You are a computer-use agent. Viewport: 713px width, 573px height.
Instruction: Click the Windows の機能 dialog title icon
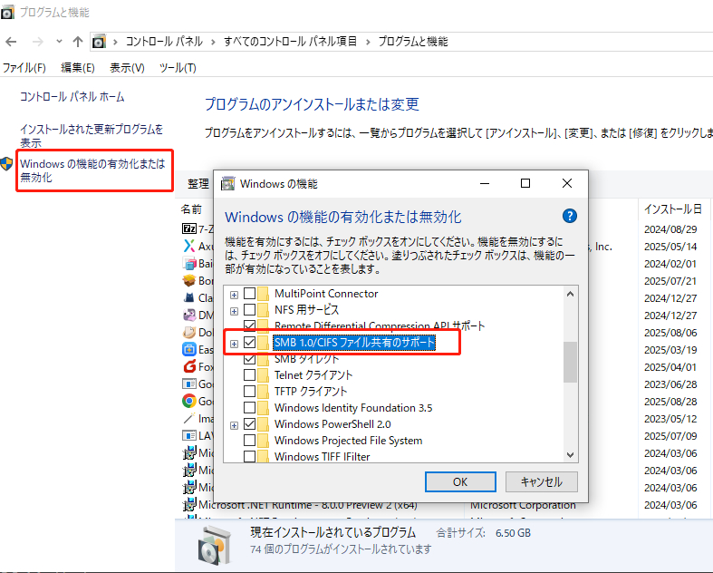click(227, 183)
